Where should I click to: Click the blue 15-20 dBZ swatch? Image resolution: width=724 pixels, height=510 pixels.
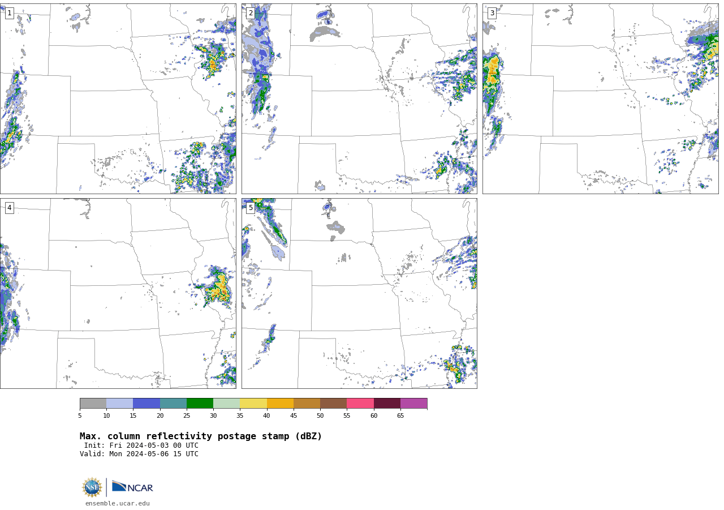coord(146,403)
